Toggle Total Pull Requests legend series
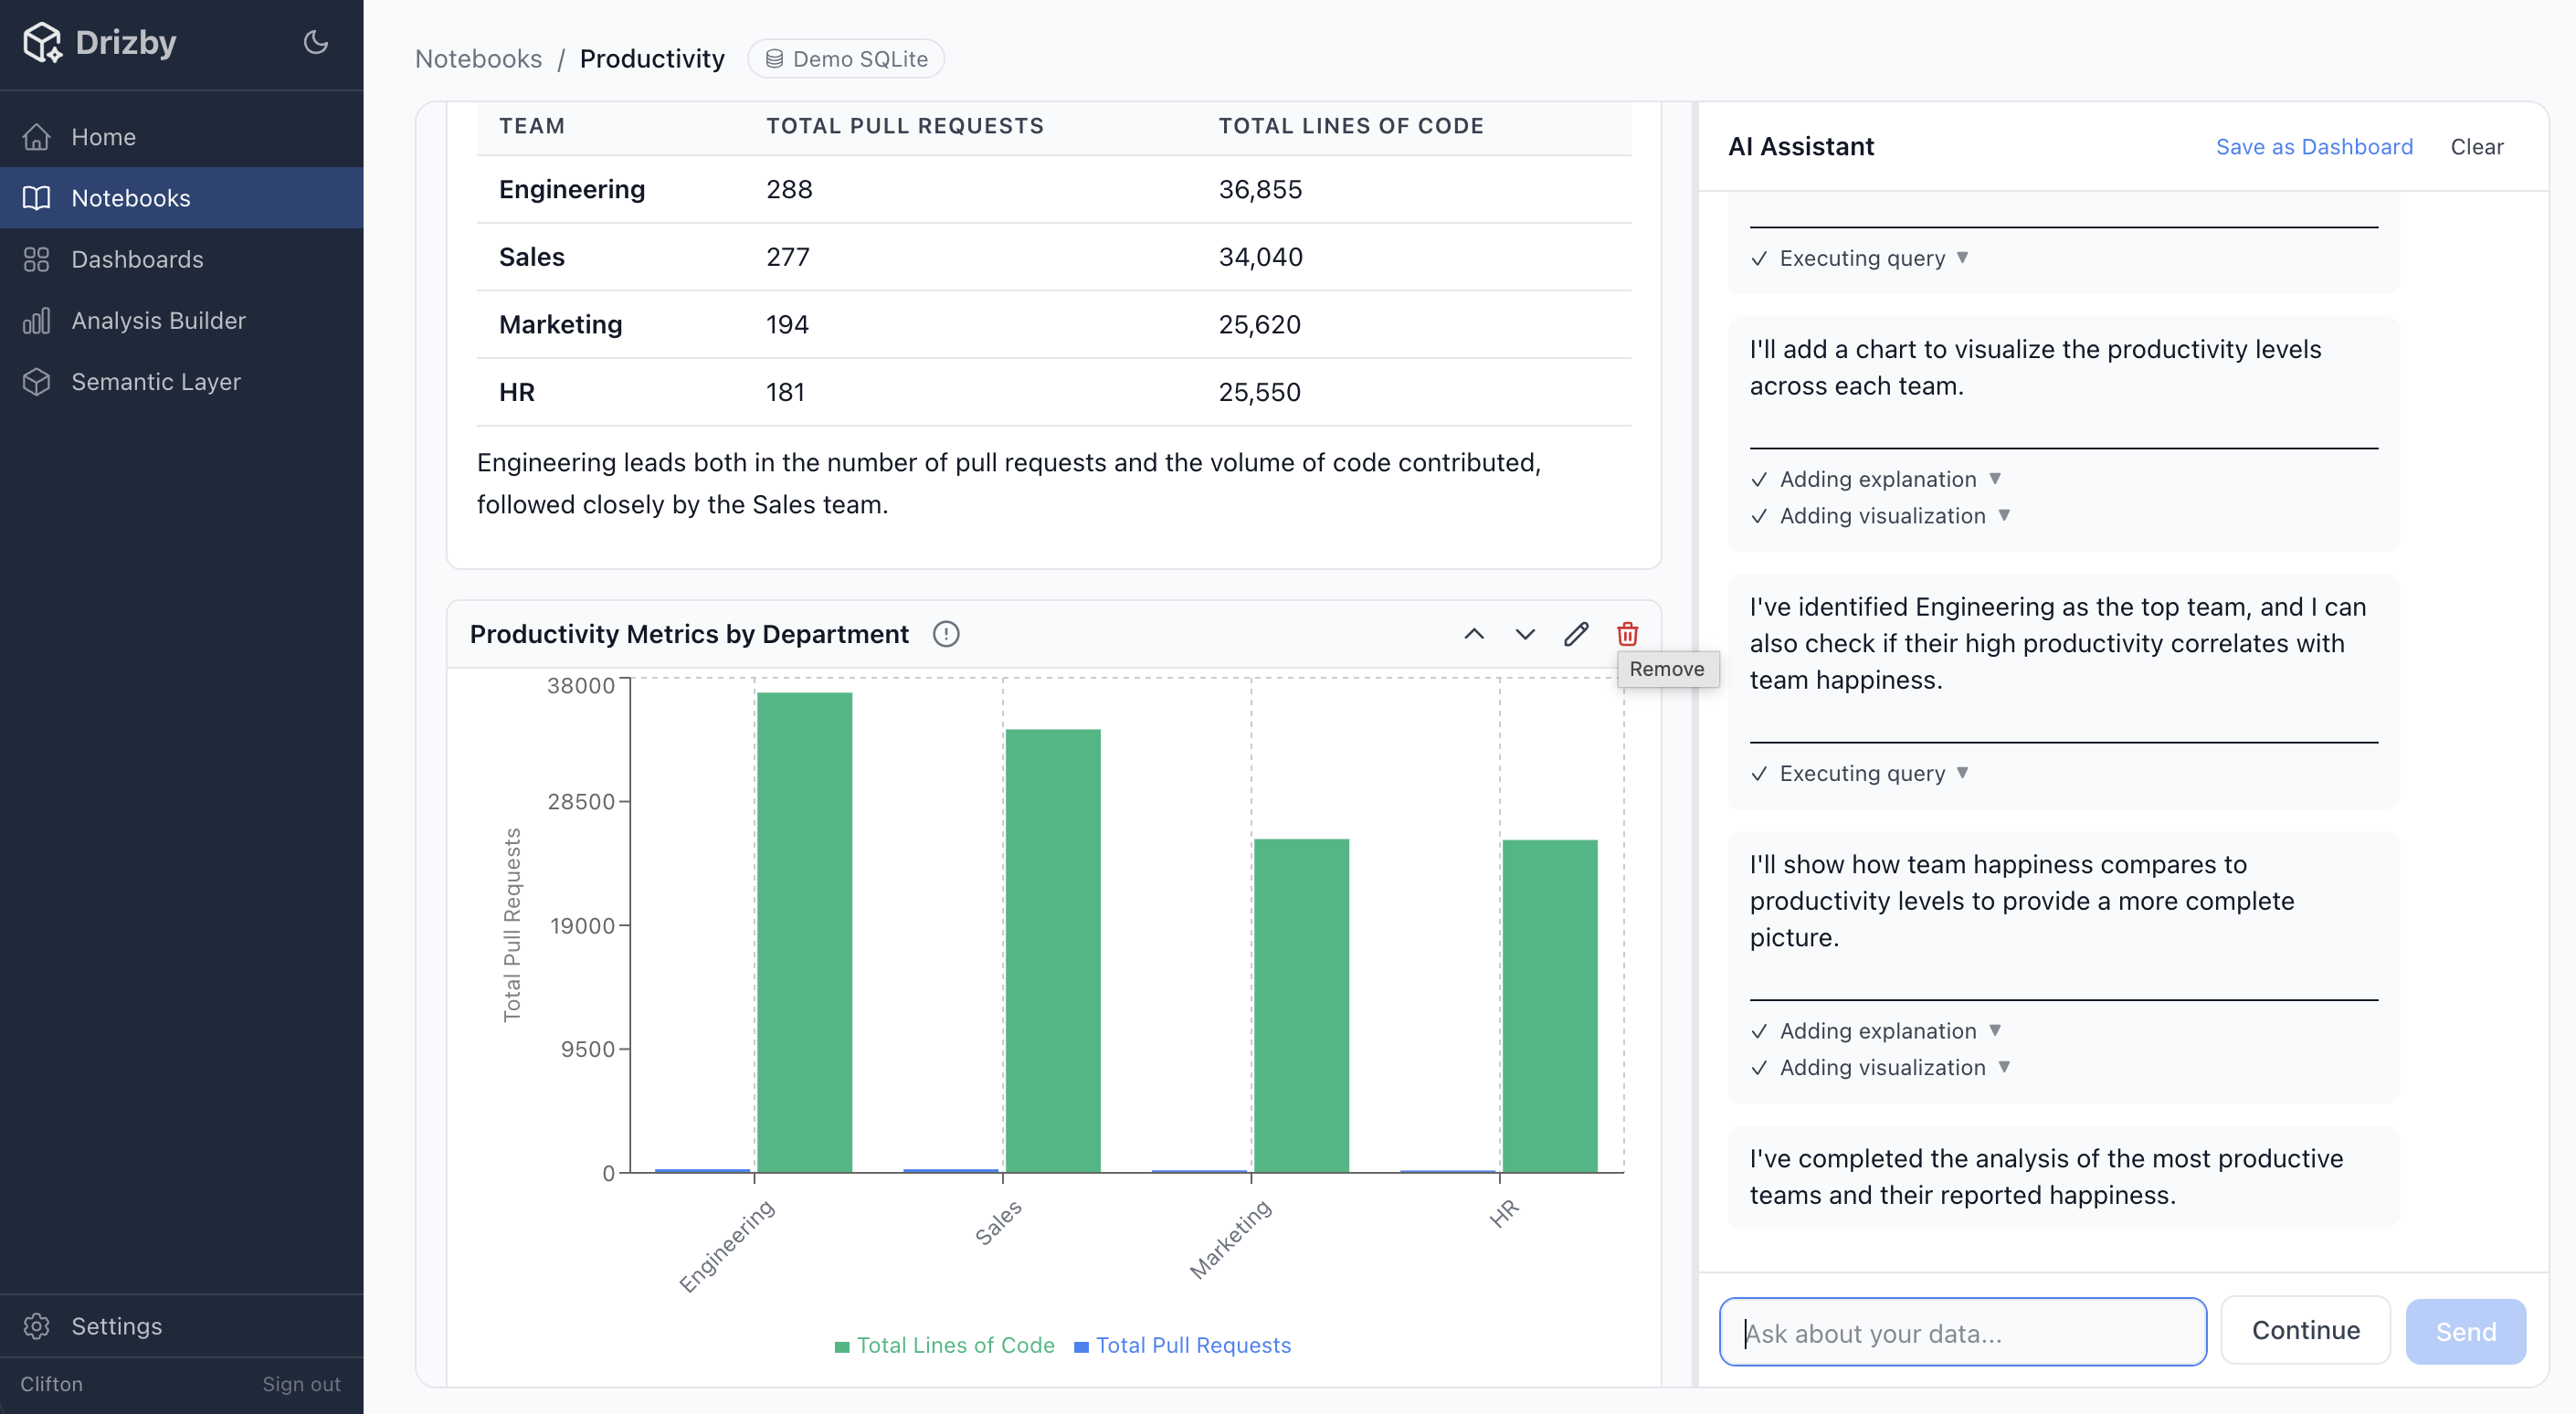The width and height of the screenshot is (2576, 1414). [x=1183, y=1345]
